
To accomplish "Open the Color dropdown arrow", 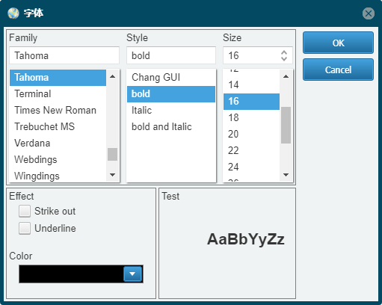I will [x=132, y=274].
